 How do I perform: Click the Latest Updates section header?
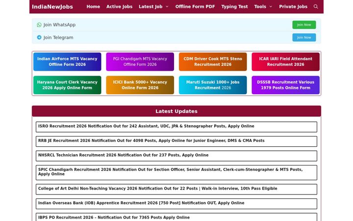(176, 111)
